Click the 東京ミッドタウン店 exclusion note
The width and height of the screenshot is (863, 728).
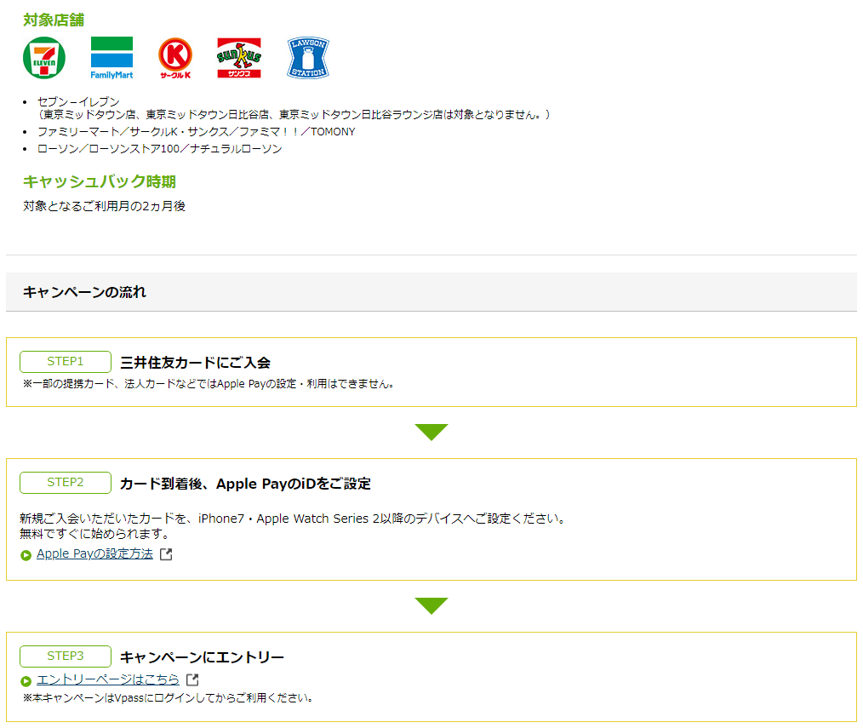[x=294, y=115]
